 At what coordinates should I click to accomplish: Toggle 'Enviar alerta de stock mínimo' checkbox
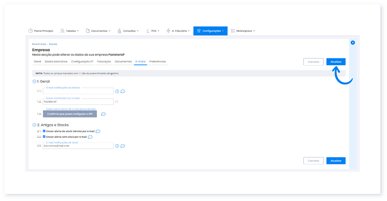pyautogui.click(x=45, y=131)
